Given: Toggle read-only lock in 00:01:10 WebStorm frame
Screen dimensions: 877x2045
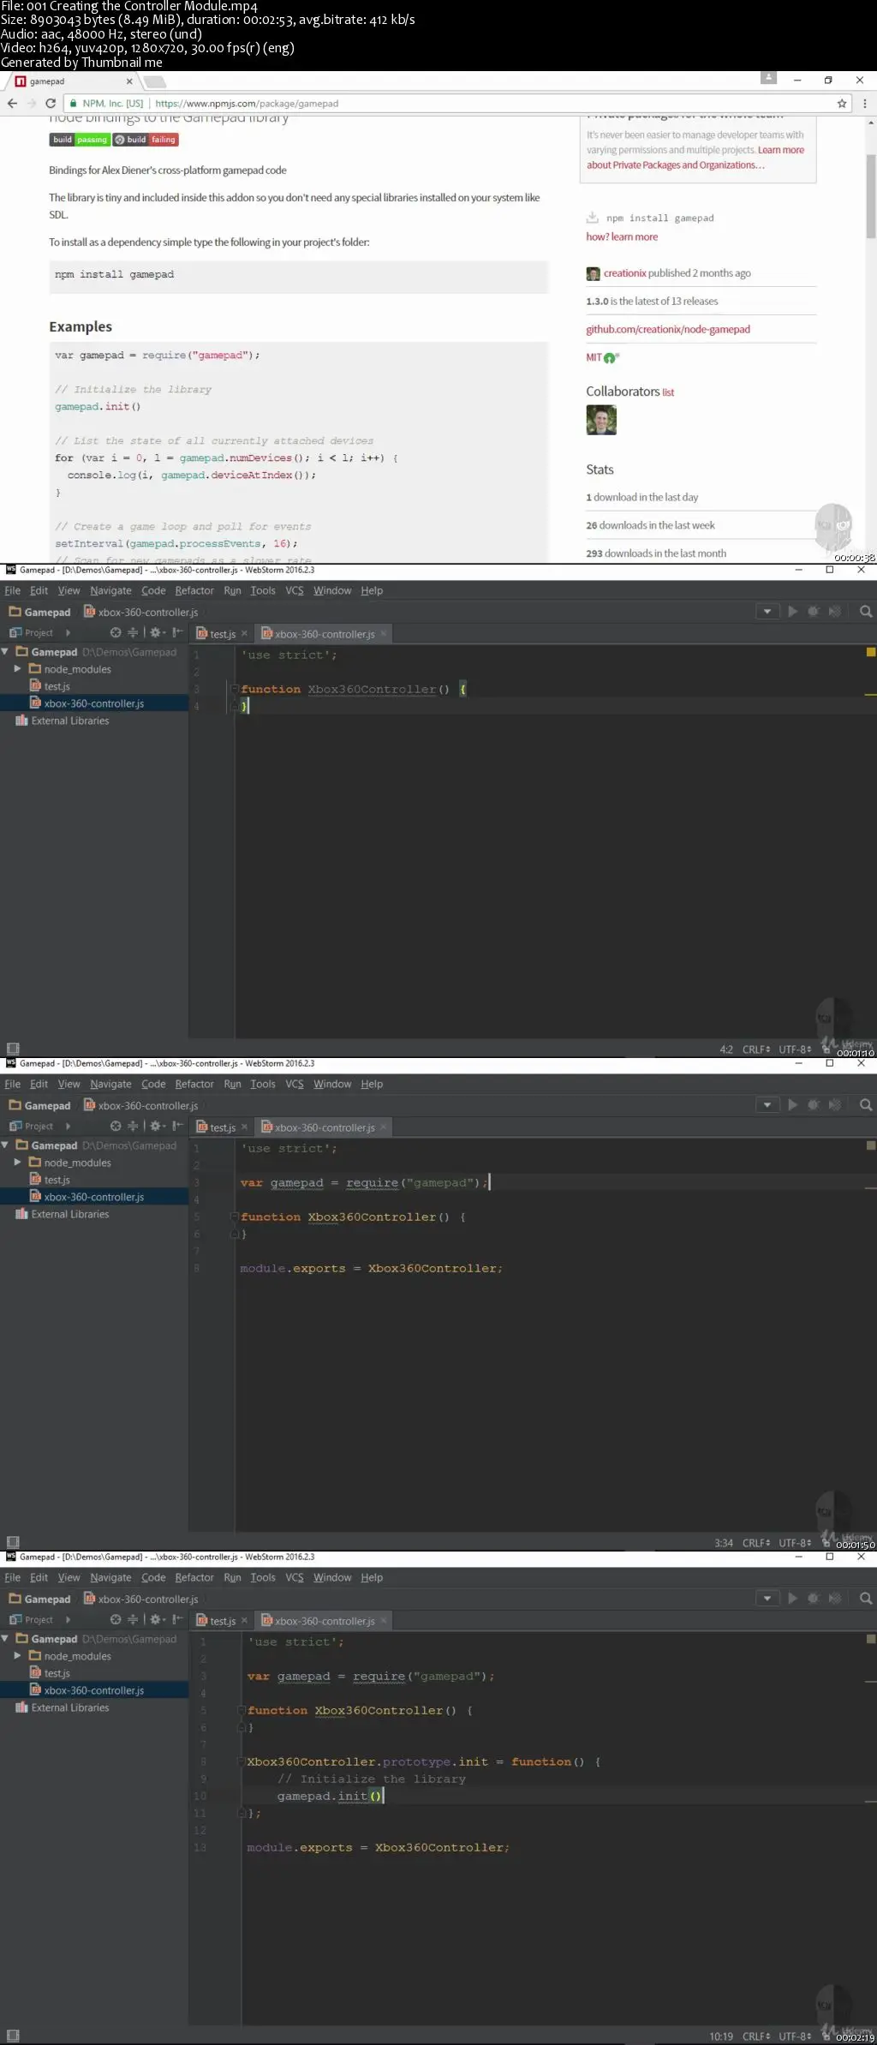Looking at the screenshot, I should pos(826,1049).
